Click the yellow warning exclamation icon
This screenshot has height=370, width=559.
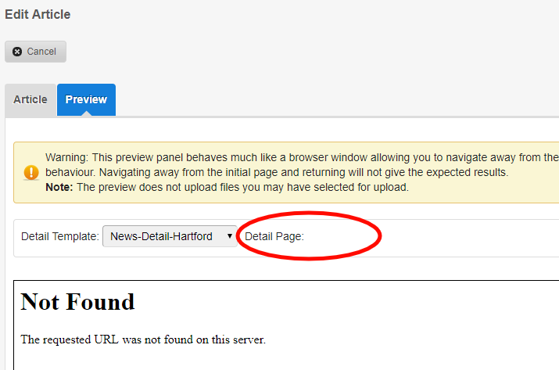pos(30,172)
